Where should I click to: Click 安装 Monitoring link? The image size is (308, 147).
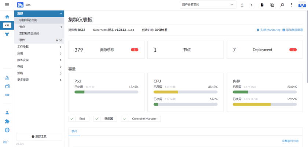(268, 30)
